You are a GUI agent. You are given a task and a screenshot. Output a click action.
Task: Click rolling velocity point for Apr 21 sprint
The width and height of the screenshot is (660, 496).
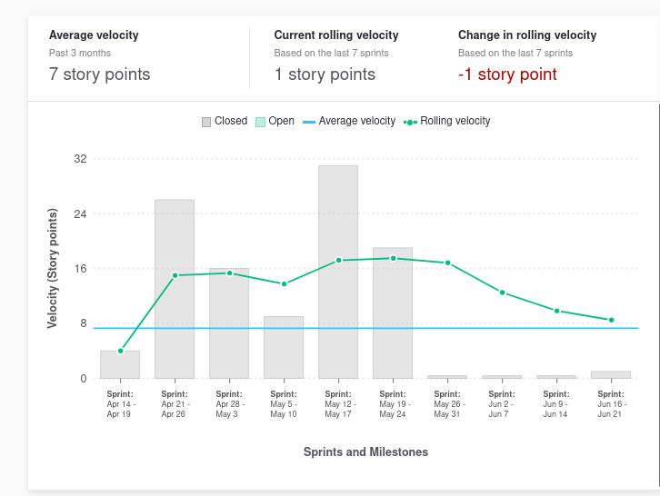(175, 275)
